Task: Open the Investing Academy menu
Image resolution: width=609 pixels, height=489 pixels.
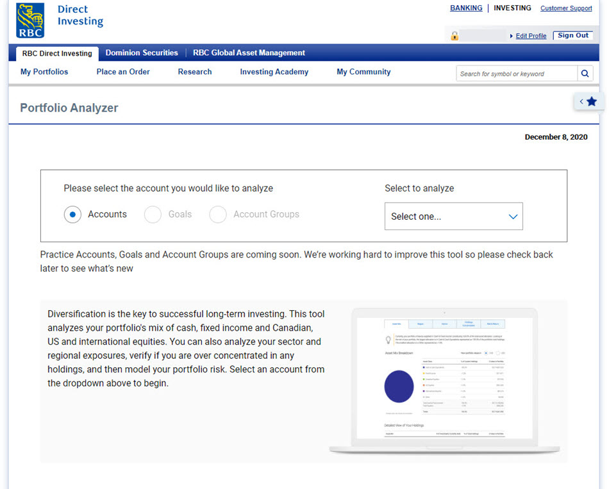Action: pyautogui.click(x=274, y=72)
